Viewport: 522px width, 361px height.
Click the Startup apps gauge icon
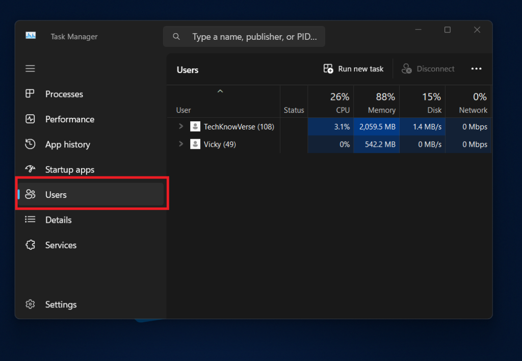coord(30,169)
